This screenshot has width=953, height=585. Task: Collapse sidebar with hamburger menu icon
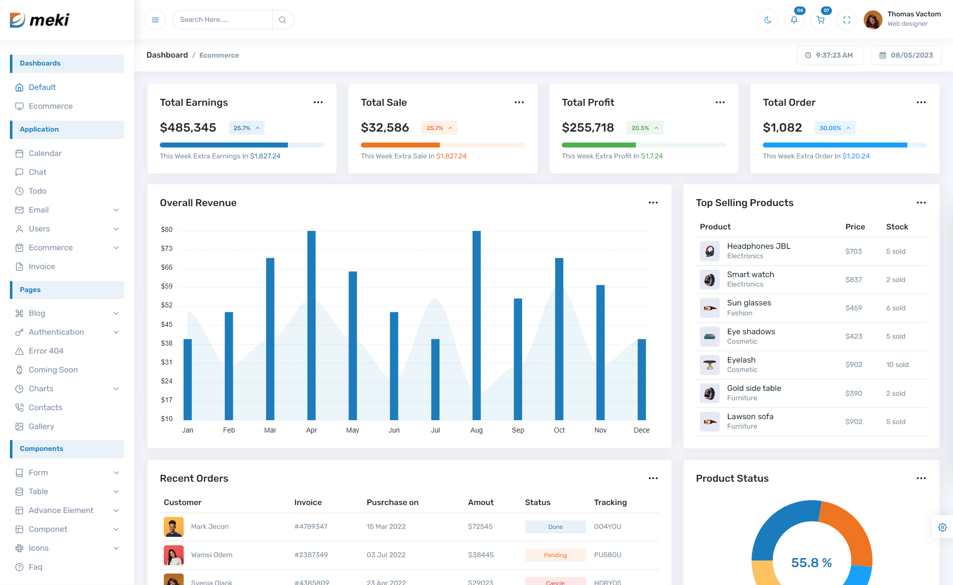pos(155,20)
